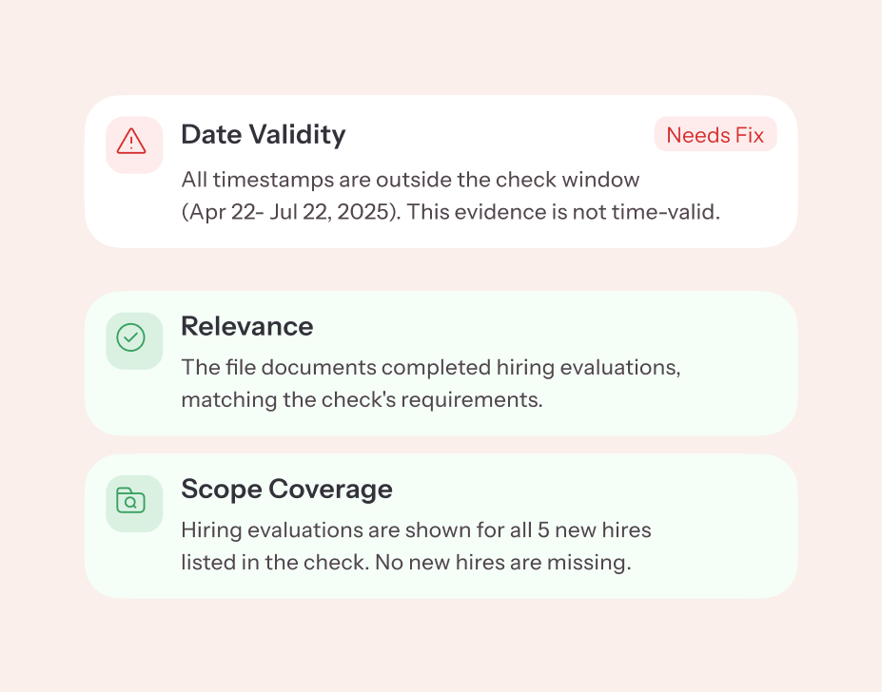Click the Scope Coverage title
882x692 pixels.
click(x=286, y=489)
